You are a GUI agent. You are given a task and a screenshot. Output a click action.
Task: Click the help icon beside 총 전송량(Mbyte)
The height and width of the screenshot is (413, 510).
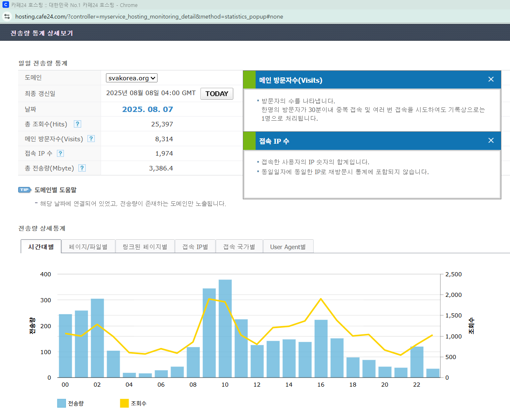point(82,168)
